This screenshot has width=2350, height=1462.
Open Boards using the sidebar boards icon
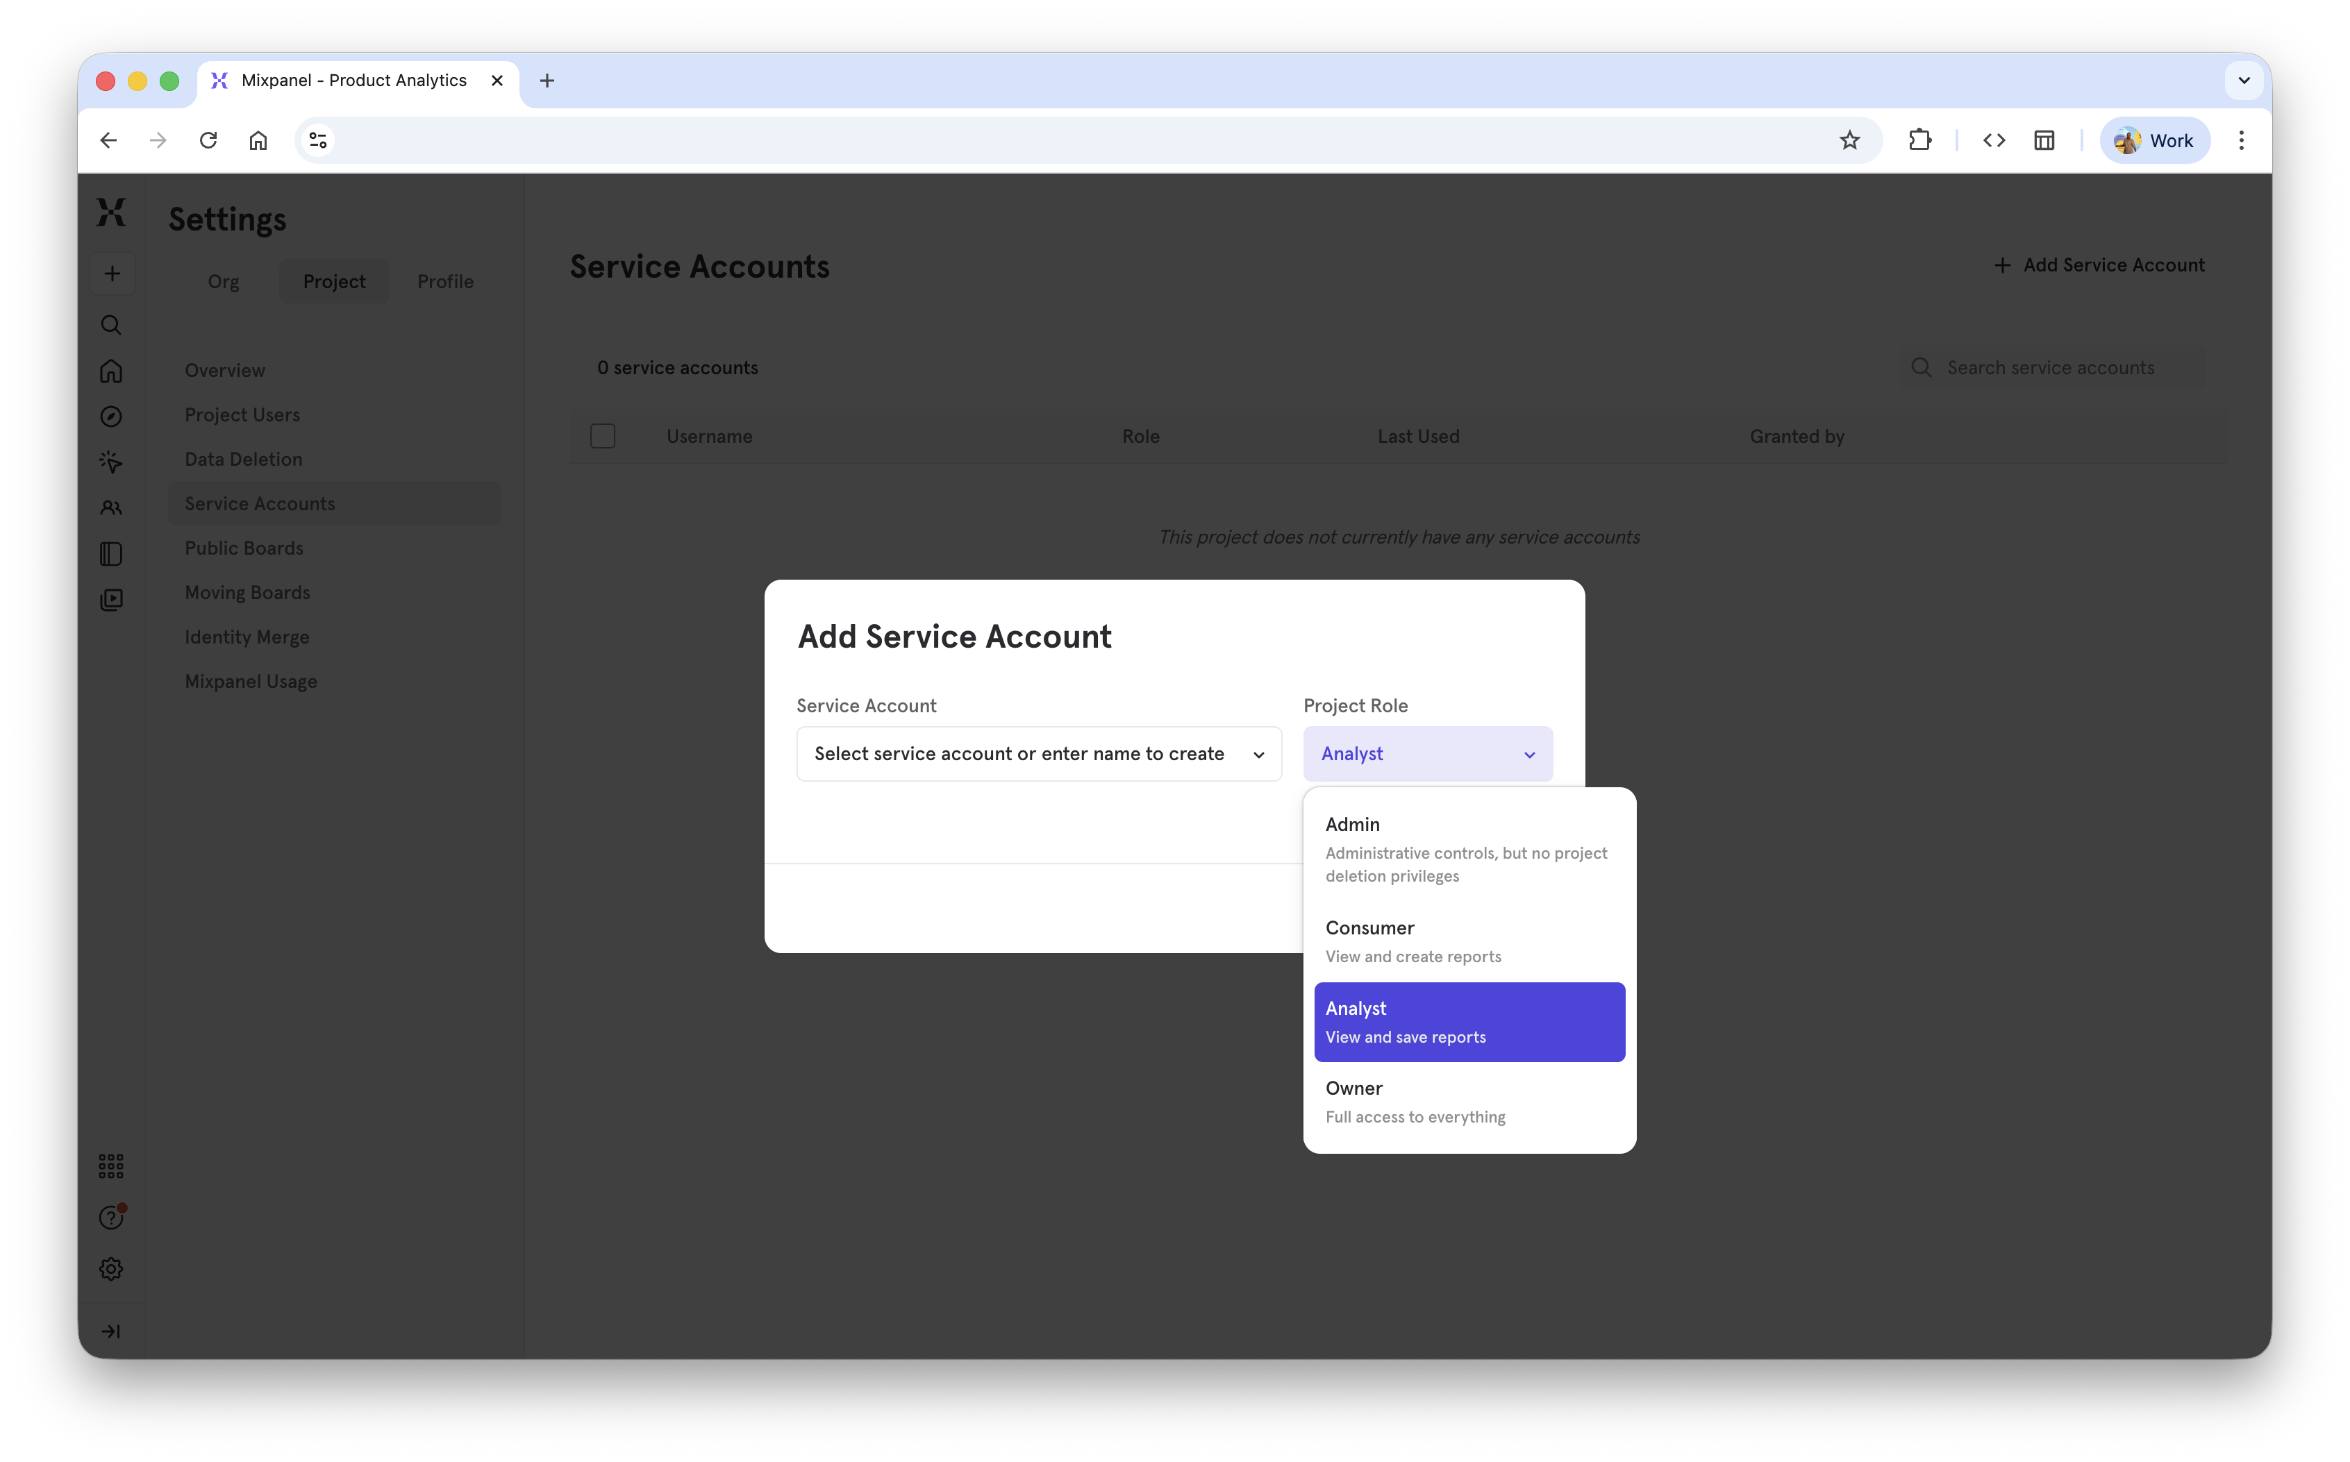point(111,553)
